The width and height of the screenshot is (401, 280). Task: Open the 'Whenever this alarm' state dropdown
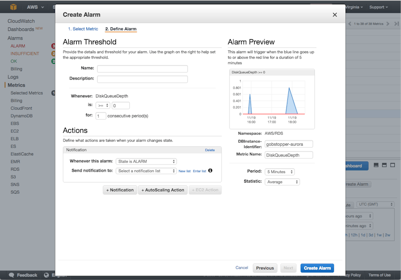tap(146, 161)
